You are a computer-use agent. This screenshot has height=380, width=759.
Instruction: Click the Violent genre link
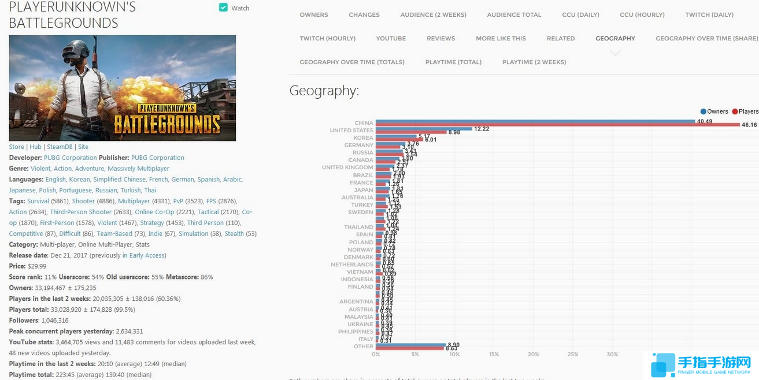pyautogui.click(x=40, y=169)
